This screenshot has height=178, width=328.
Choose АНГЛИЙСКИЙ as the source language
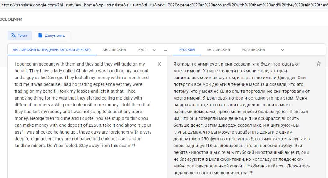[114, 50]
